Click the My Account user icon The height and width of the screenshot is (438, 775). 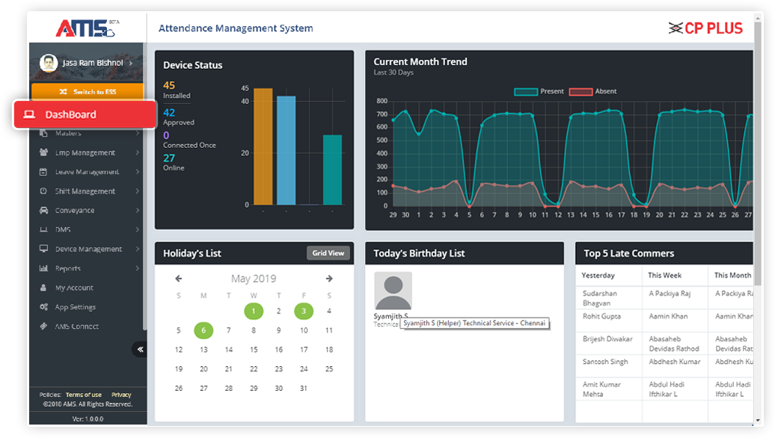(43, 288)
